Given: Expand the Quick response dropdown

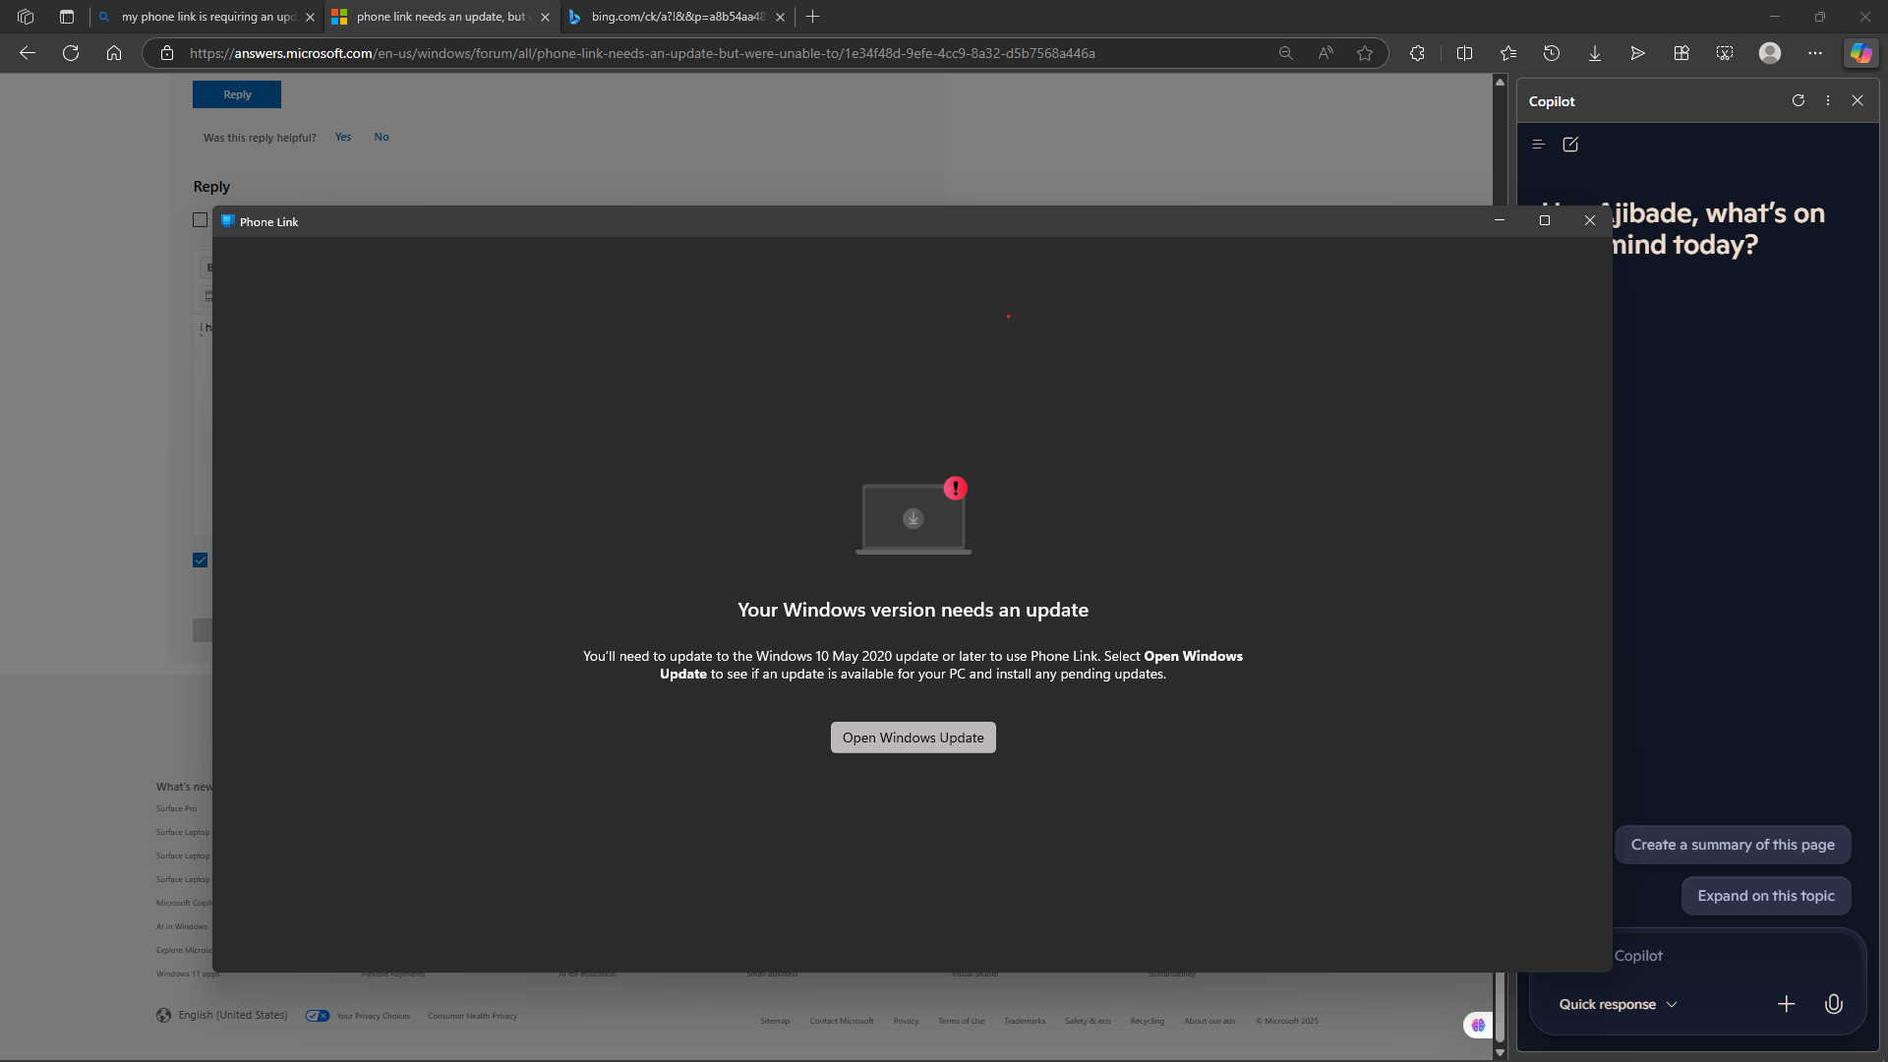Looking at the screenshot, I should coord(1618,1004).
